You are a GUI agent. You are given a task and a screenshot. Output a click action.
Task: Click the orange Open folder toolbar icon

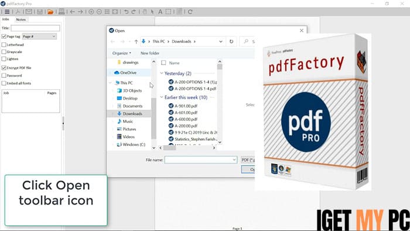point(50,12)
